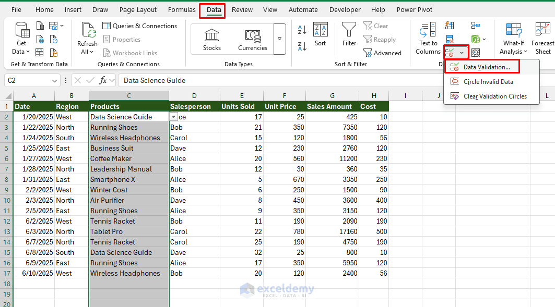
Task: Collapse the Data Validation dropdown arrow
Action: 462,53
